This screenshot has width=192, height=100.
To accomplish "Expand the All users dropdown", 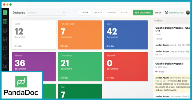I will click(46, 13).
